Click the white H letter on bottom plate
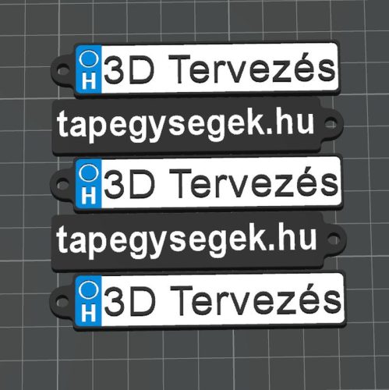The width and height of the screenshot is (389, 390). pos(88,314)
